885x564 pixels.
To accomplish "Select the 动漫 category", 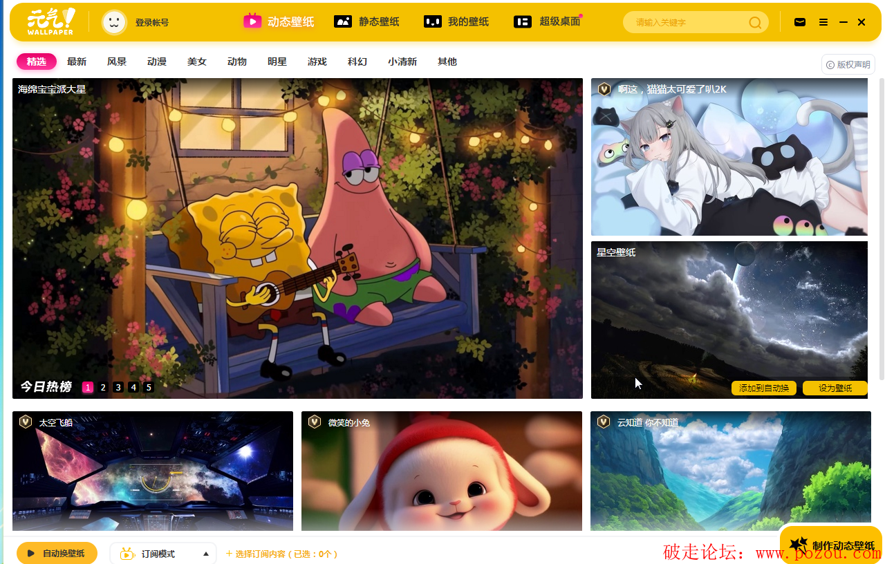I will tap(157, 62).
